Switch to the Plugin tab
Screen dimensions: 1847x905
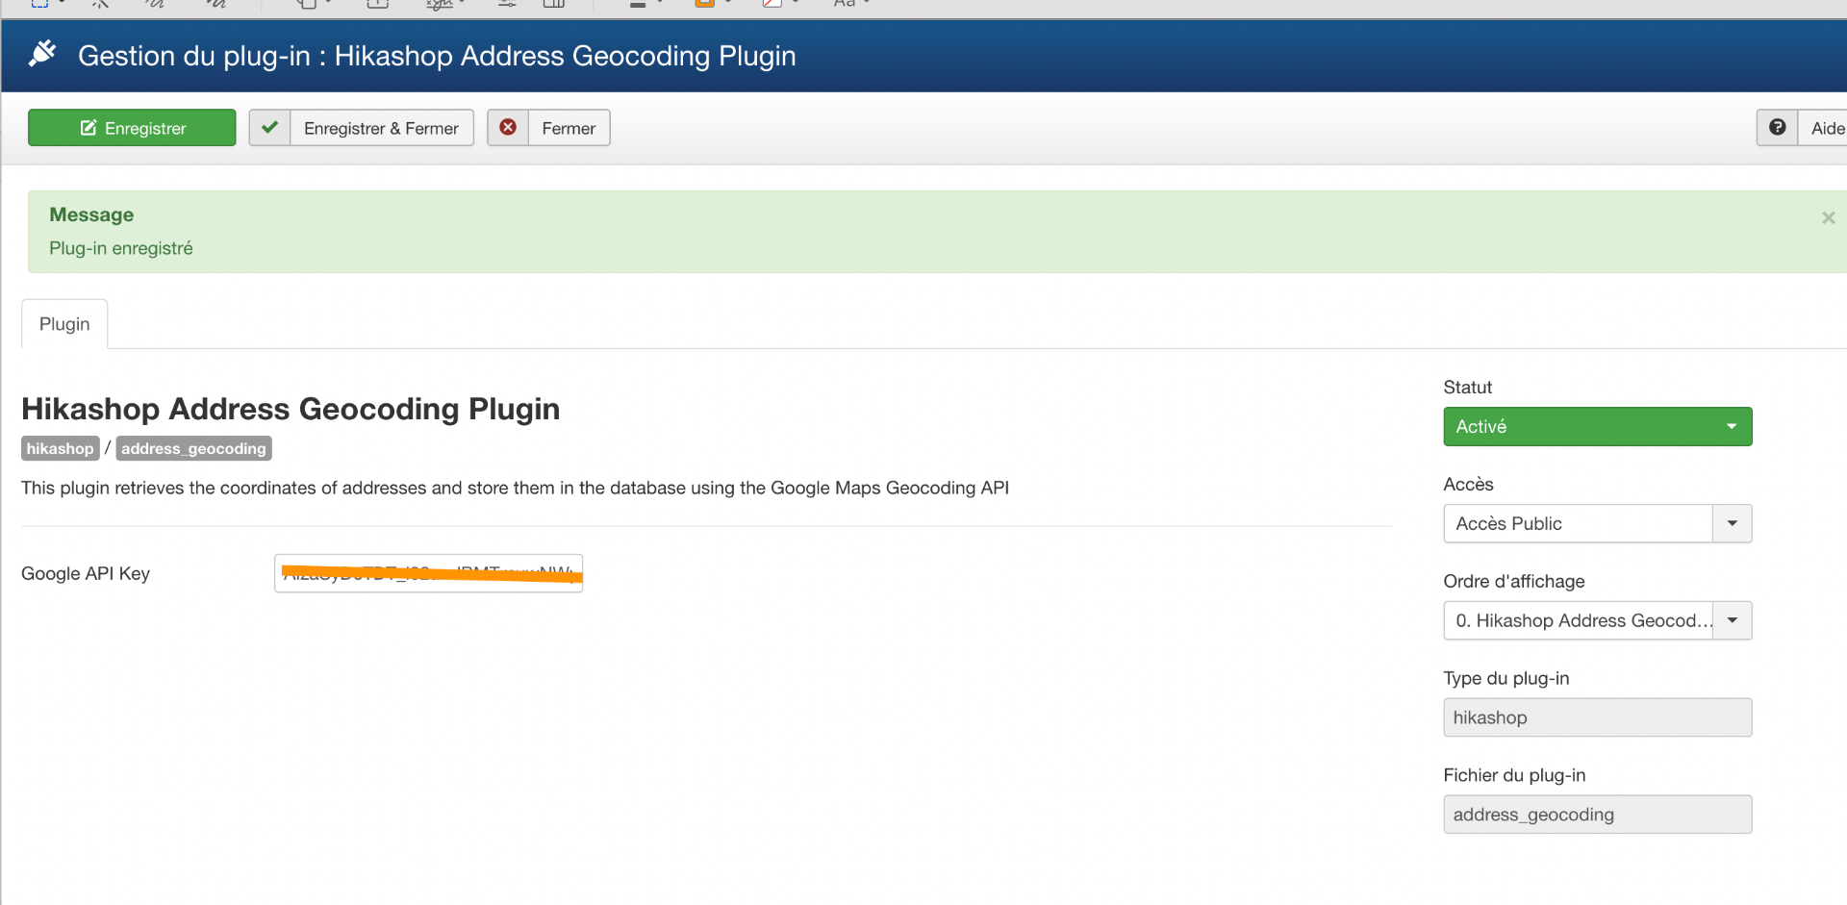64,324
